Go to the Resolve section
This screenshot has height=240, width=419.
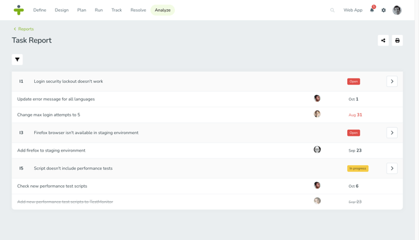pos(138,10)
